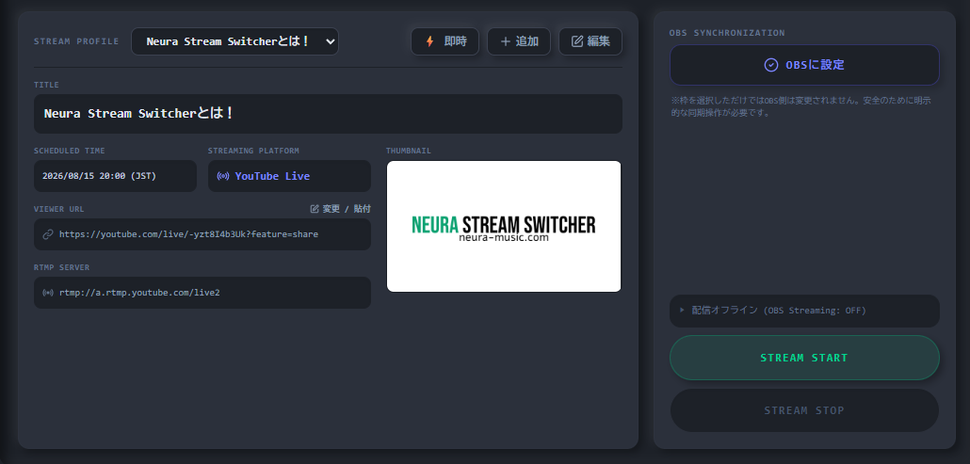Click the VIEWER URL label

point(58,209)
